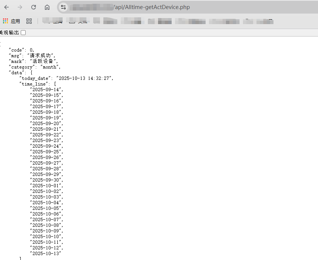Select the date 2025-10-01
The height and width of the screenshot is (260, 318).
pyautogui.click(x=45, y=186)
